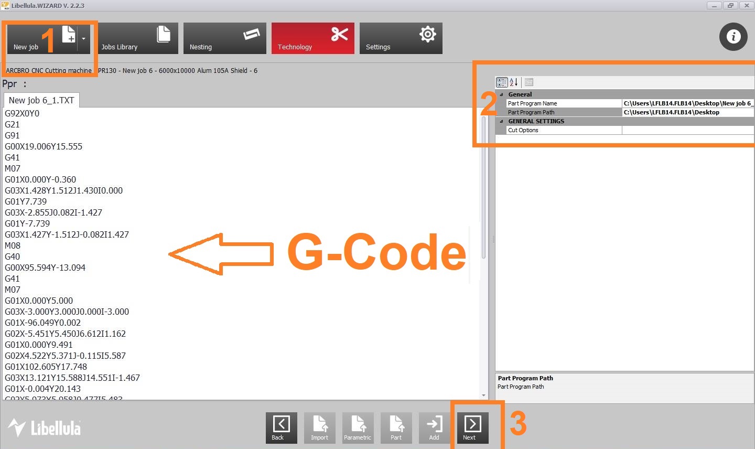This screenshot has height=449, width=755.
Task: Click the G-code vertical scrollbar thumb
Action: [x=483, y=187]
